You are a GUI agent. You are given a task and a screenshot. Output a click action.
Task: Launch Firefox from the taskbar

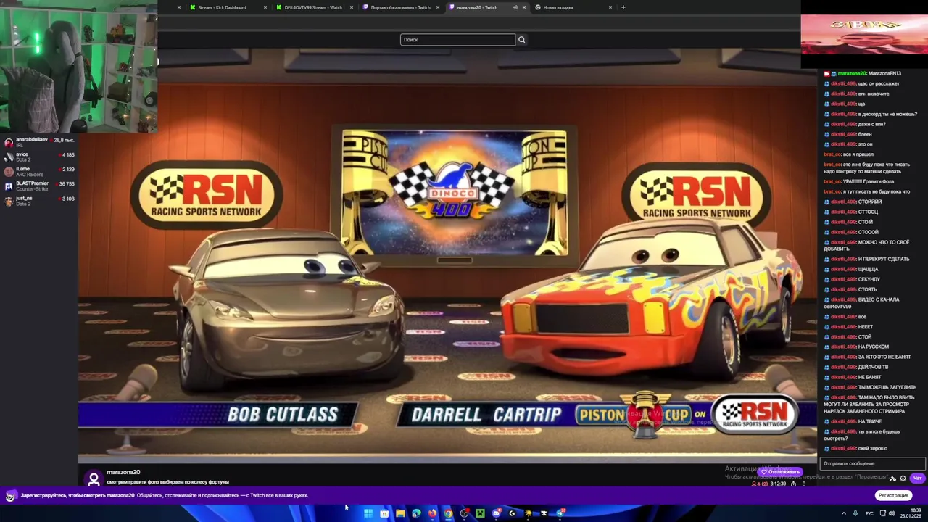[432, 513]
